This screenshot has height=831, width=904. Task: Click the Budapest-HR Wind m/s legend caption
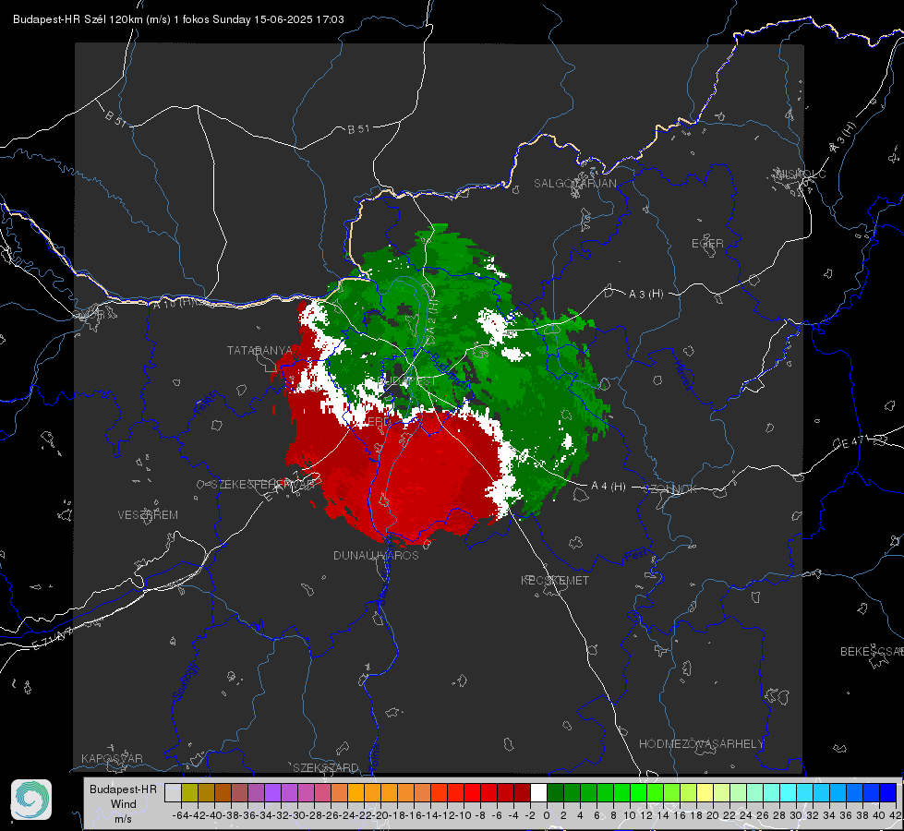click(124, 804)
